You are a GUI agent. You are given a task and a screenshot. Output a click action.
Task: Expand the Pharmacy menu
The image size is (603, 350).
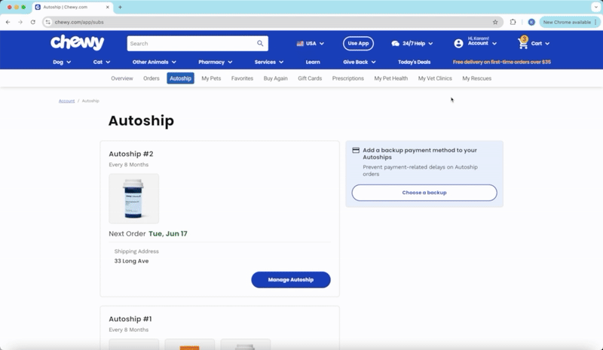[x=216, y=62]
